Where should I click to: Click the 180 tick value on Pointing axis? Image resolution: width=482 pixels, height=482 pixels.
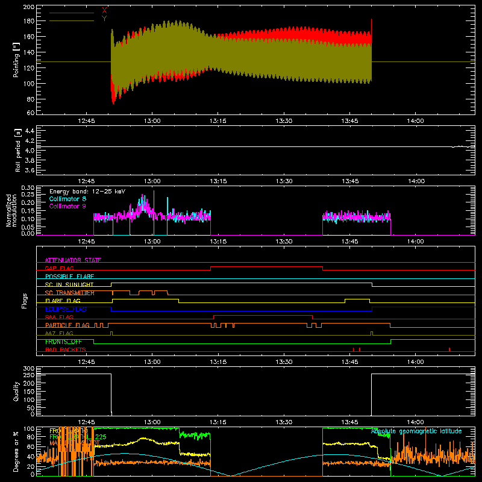[x=28, y=21]
